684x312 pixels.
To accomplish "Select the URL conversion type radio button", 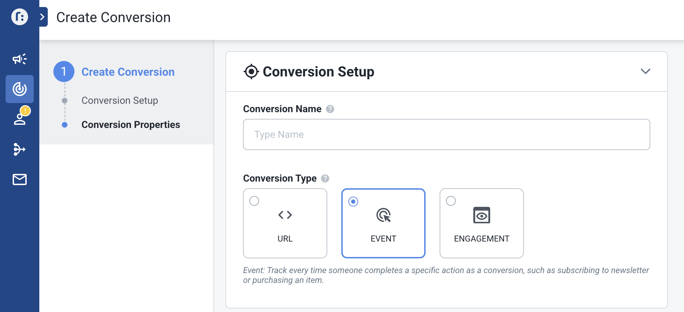I will [254, 201].
